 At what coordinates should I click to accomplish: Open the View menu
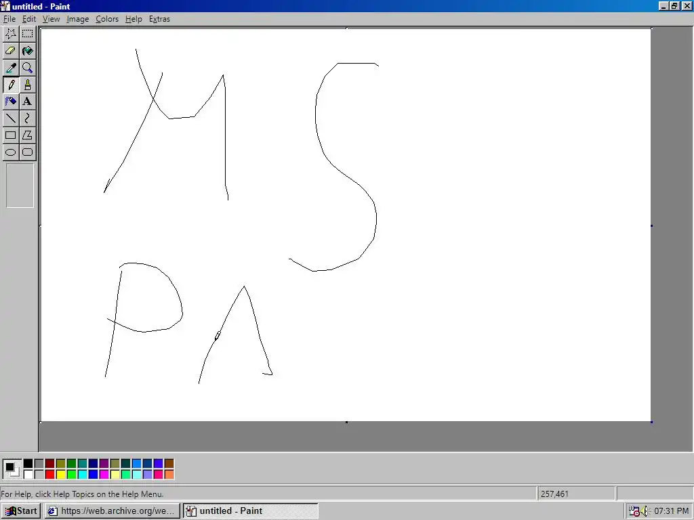click(x=51, y=19)
